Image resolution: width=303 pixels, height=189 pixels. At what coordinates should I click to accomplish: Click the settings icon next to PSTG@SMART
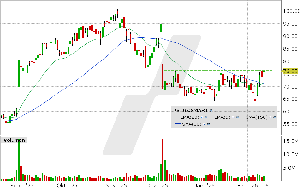coord(211,110)
